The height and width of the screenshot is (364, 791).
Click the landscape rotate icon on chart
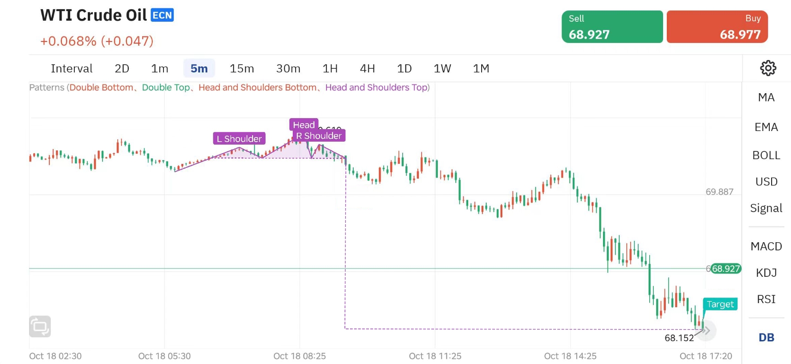pos(40,327)
